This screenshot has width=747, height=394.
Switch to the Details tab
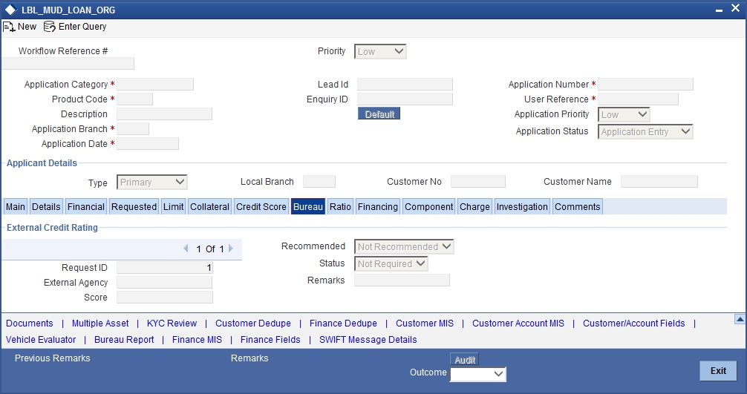point(46,206)
